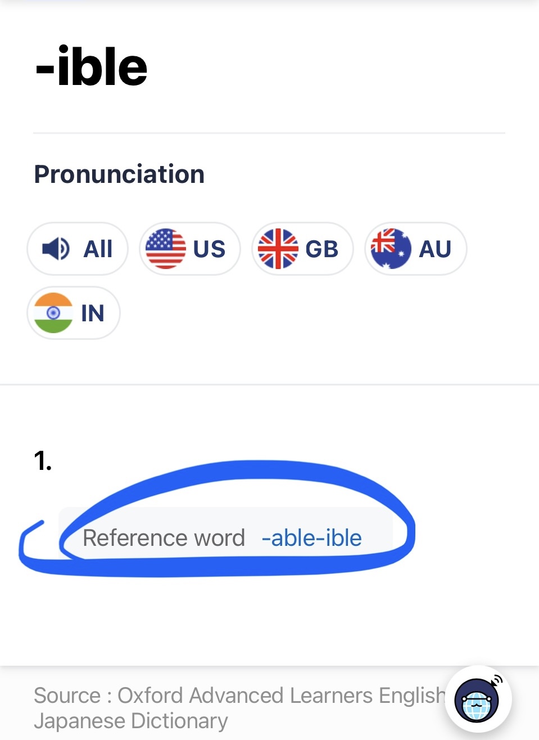Open the floating globe-face assistant icon

point(478,699)
